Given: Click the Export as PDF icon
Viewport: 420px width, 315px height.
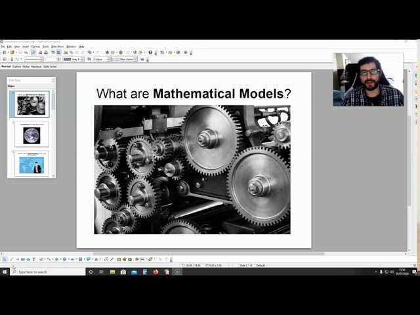Looking at the screenshot, I should [41, 52].
